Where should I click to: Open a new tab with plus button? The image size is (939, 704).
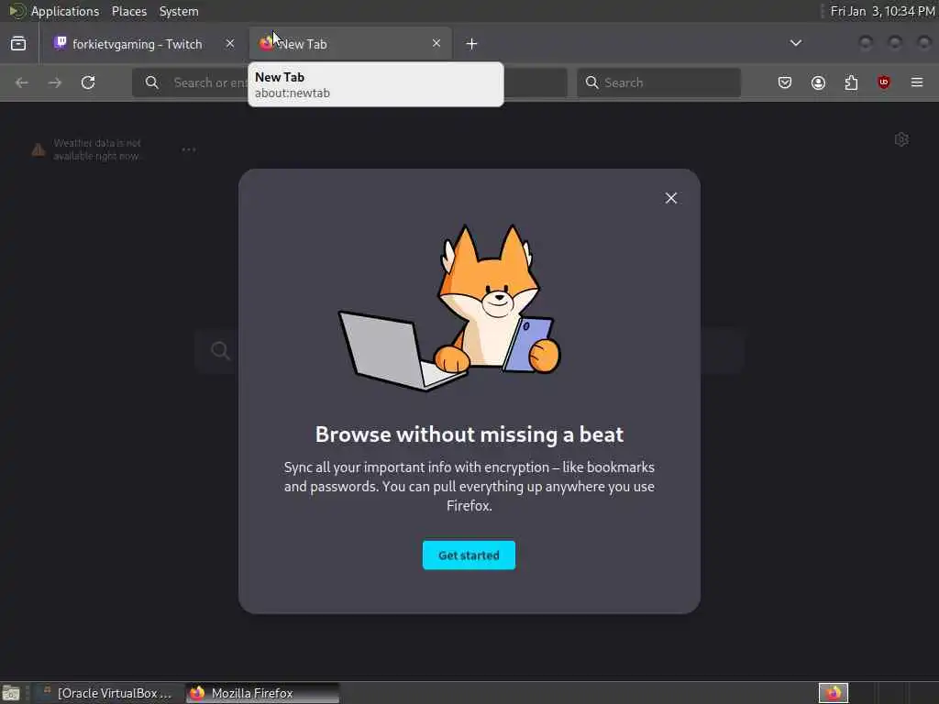(x=472, y=44)
